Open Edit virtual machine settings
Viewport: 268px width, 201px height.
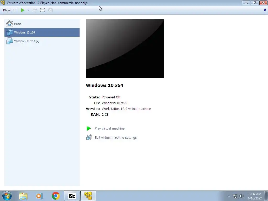pos(116,138)
